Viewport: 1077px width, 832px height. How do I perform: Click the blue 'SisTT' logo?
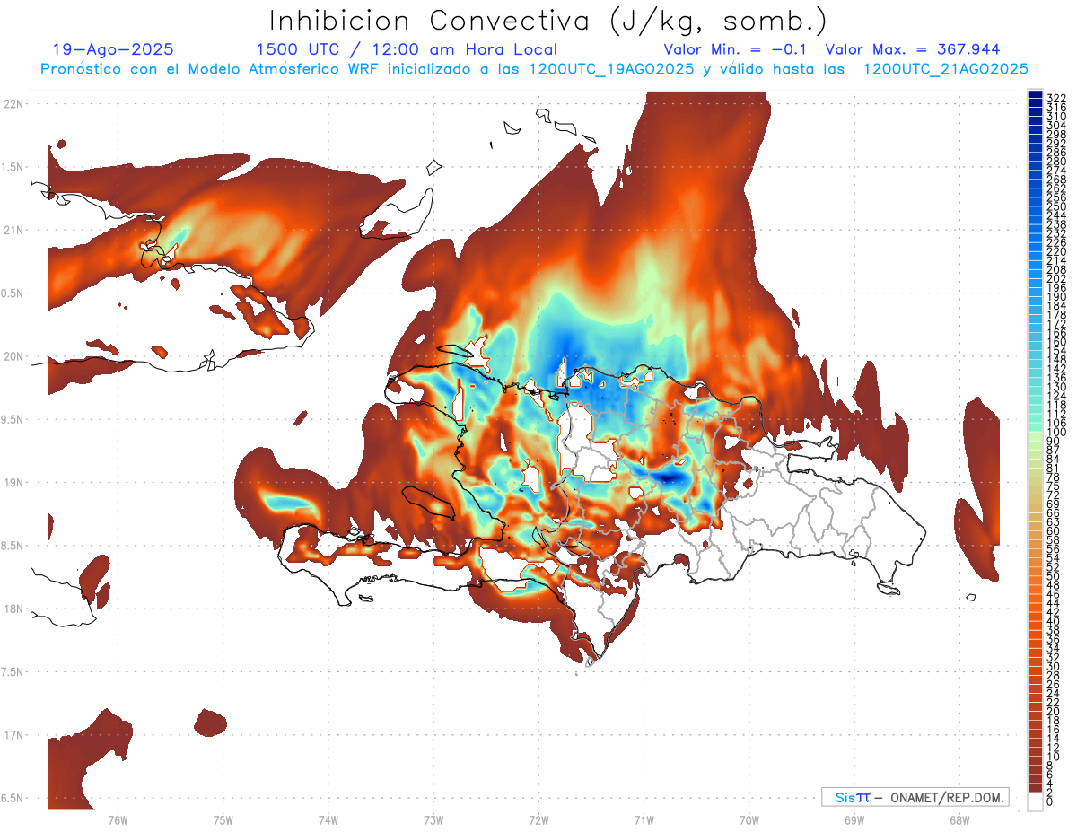coord(852,797)
